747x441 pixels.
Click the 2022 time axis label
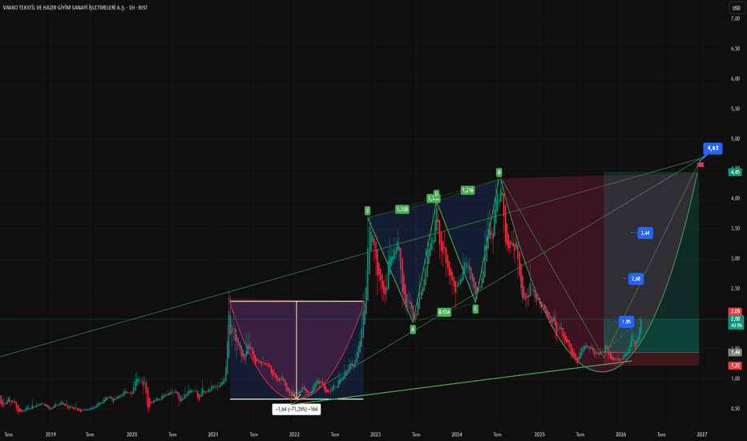click(294, 435)
